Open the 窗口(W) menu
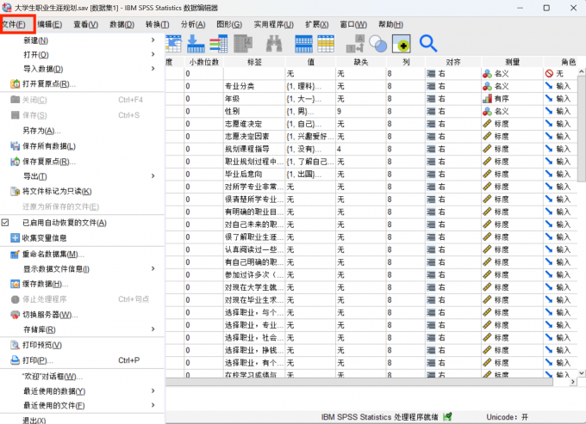586x424 pixels. coord(353,25)
